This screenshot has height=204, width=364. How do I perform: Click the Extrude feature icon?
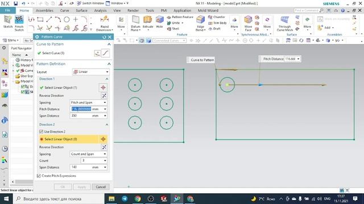tap(148, 20)
